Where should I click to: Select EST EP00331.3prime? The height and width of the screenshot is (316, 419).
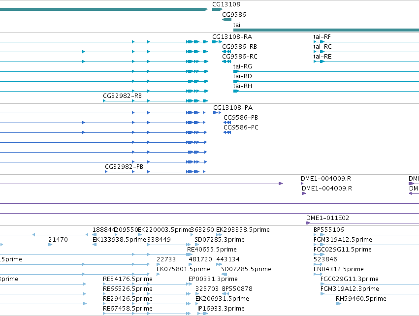pos(213,279)
